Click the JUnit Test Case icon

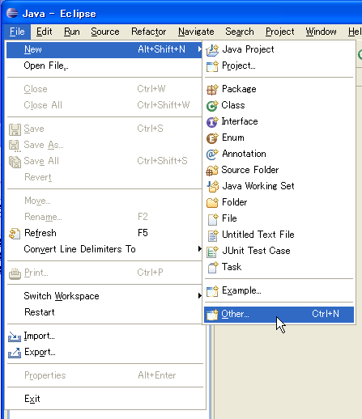coord(212,252)
